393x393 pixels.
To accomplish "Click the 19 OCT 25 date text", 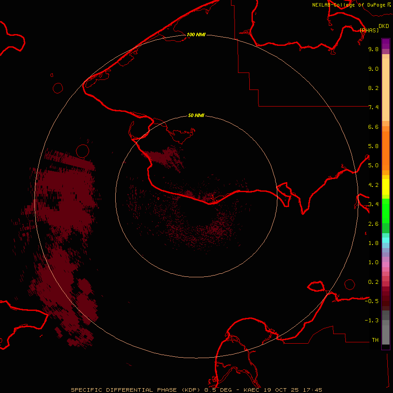I will point(282,390).
